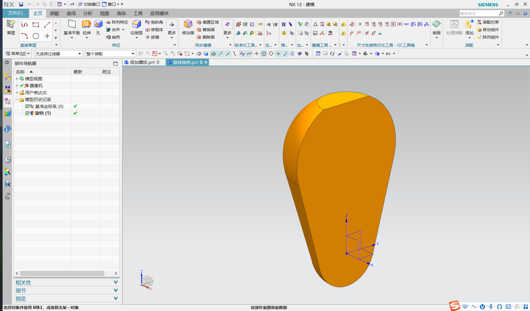Click Move Component (移动组件)
This screenshot has width=530, height=311.
[x=488, y=30]
